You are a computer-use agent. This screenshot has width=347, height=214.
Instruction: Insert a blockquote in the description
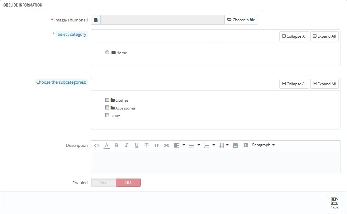[x=156, y=146]
